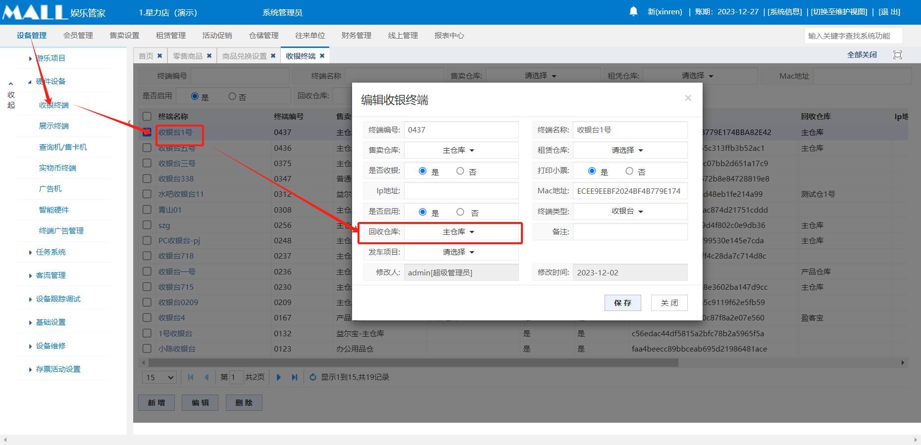Viewport: 921px width, 445px height.
Task: Close the 零售商品 tab with its x icon
Action: 209,56
